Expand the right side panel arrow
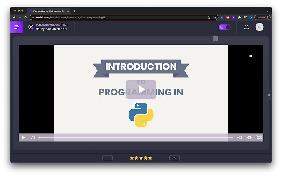This screenshot has height=176, width=282. (x=269, y=95)
